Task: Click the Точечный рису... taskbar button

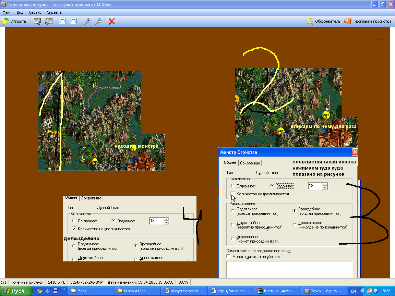Action: click(x=324, y=291)
